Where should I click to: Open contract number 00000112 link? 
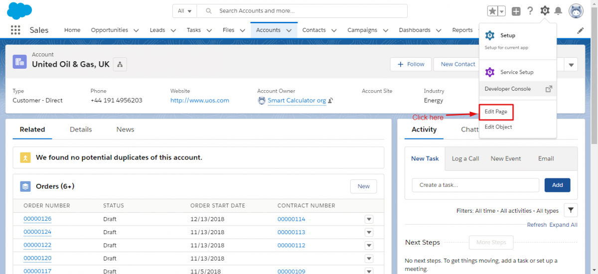point(292,245)
